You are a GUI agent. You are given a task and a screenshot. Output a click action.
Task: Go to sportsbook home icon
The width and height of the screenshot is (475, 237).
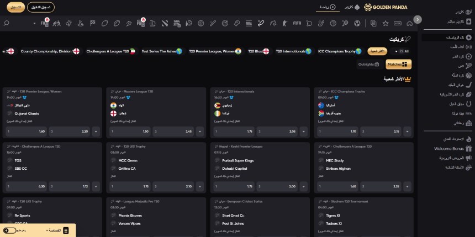click(410, 23)
